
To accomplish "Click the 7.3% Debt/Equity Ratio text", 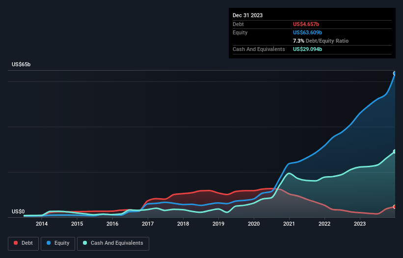I will (x=321, y=41).
